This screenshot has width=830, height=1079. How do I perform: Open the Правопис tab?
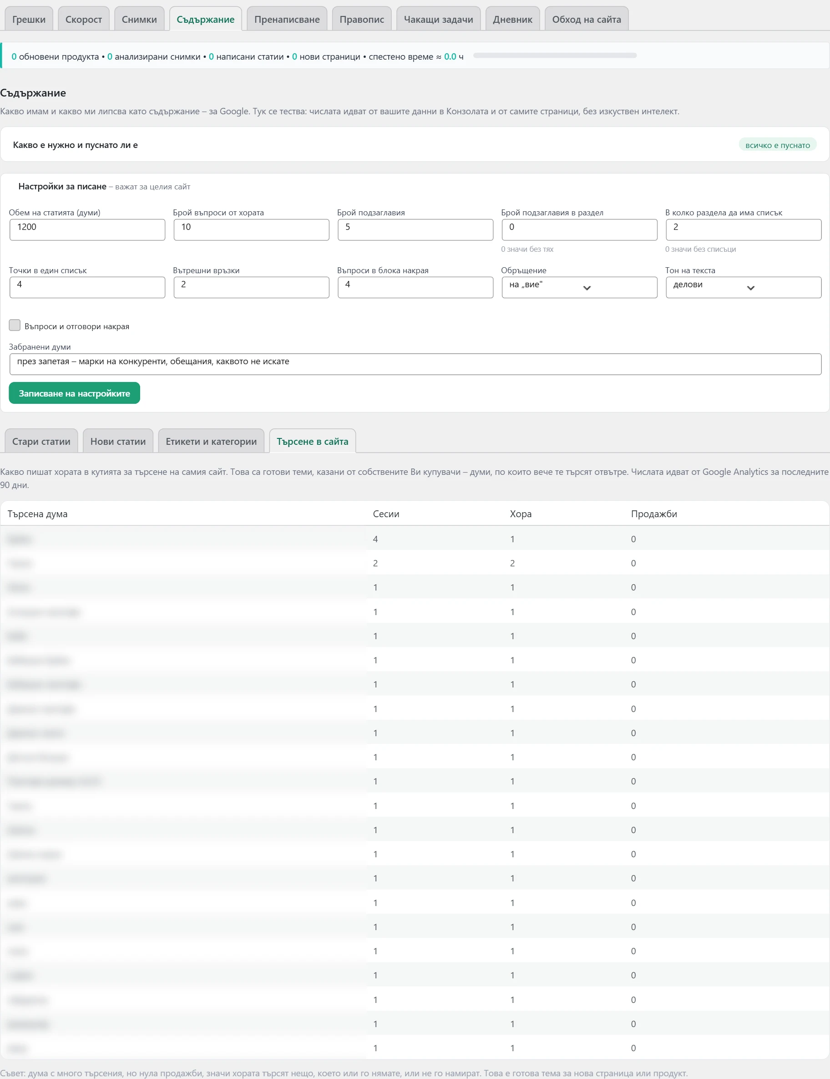(362, 19)
